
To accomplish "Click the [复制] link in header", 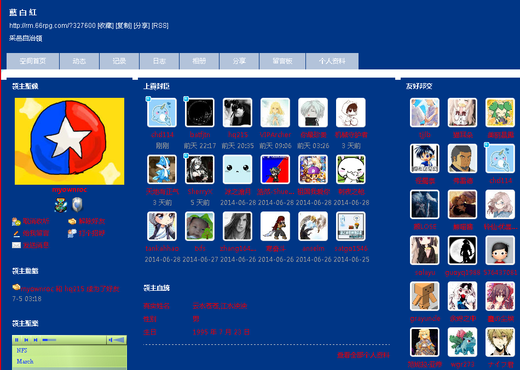I will 124,26.
